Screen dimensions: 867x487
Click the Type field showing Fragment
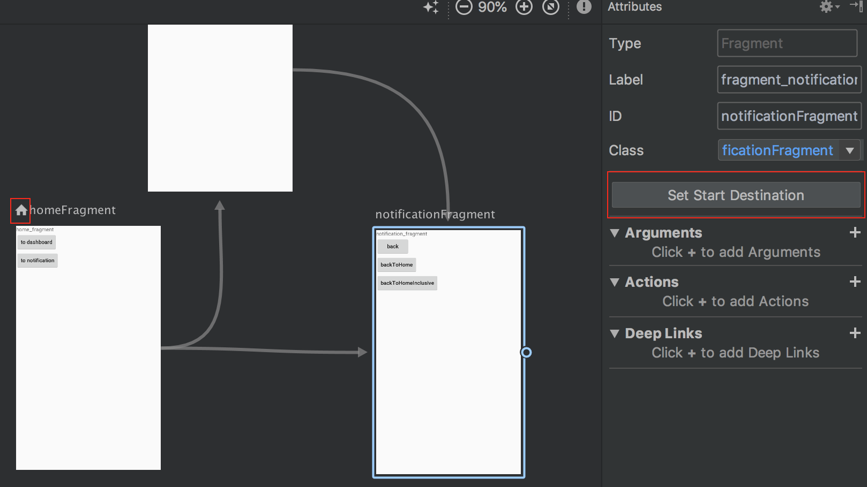pos(787,43)
